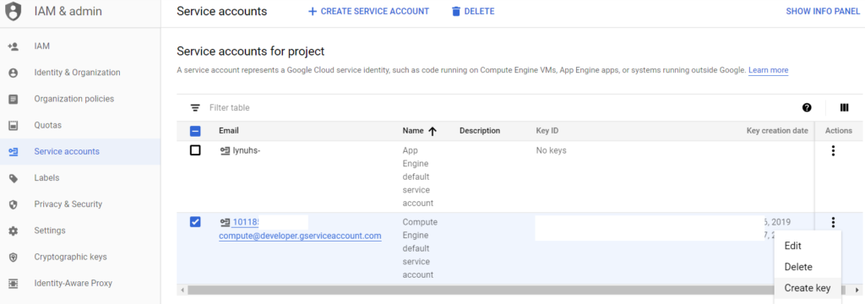Open the Learn more link

(768, 71)
